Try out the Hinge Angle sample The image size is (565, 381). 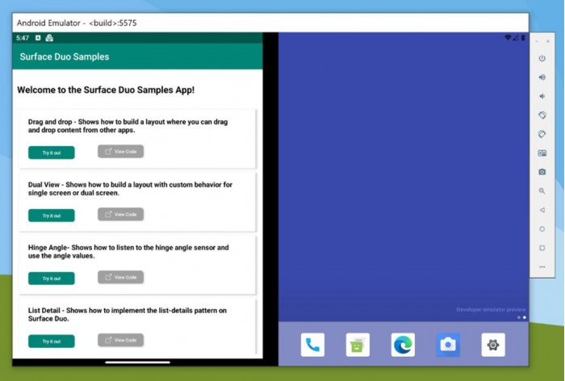click(52, 278)
